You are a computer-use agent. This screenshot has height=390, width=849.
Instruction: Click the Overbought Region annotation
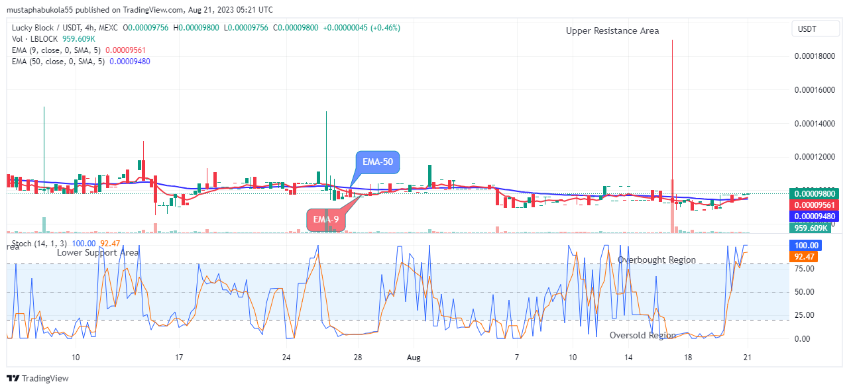tap(657, 260)
